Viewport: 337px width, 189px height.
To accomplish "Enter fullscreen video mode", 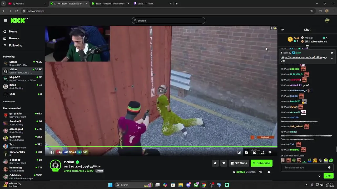I will [262, 152].
